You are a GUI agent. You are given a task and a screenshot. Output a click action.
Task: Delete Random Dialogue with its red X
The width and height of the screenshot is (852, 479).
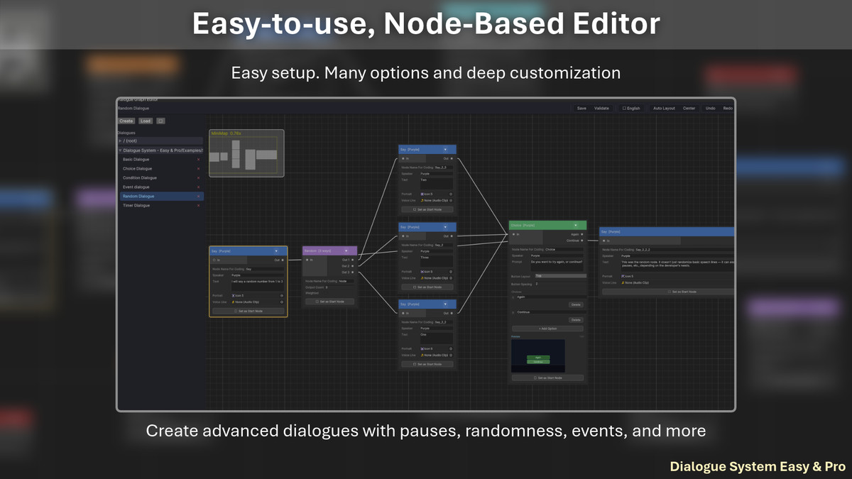point(198,197)
